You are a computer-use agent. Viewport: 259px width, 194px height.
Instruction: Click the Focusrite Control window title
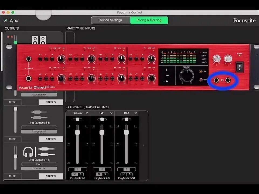pos(129,12)
